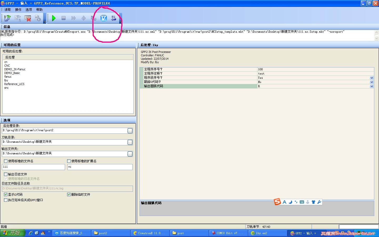Uncheck the 显示G代码 checkbox
379x237 pixels.
pyautogui.click(x=6, y=194)
